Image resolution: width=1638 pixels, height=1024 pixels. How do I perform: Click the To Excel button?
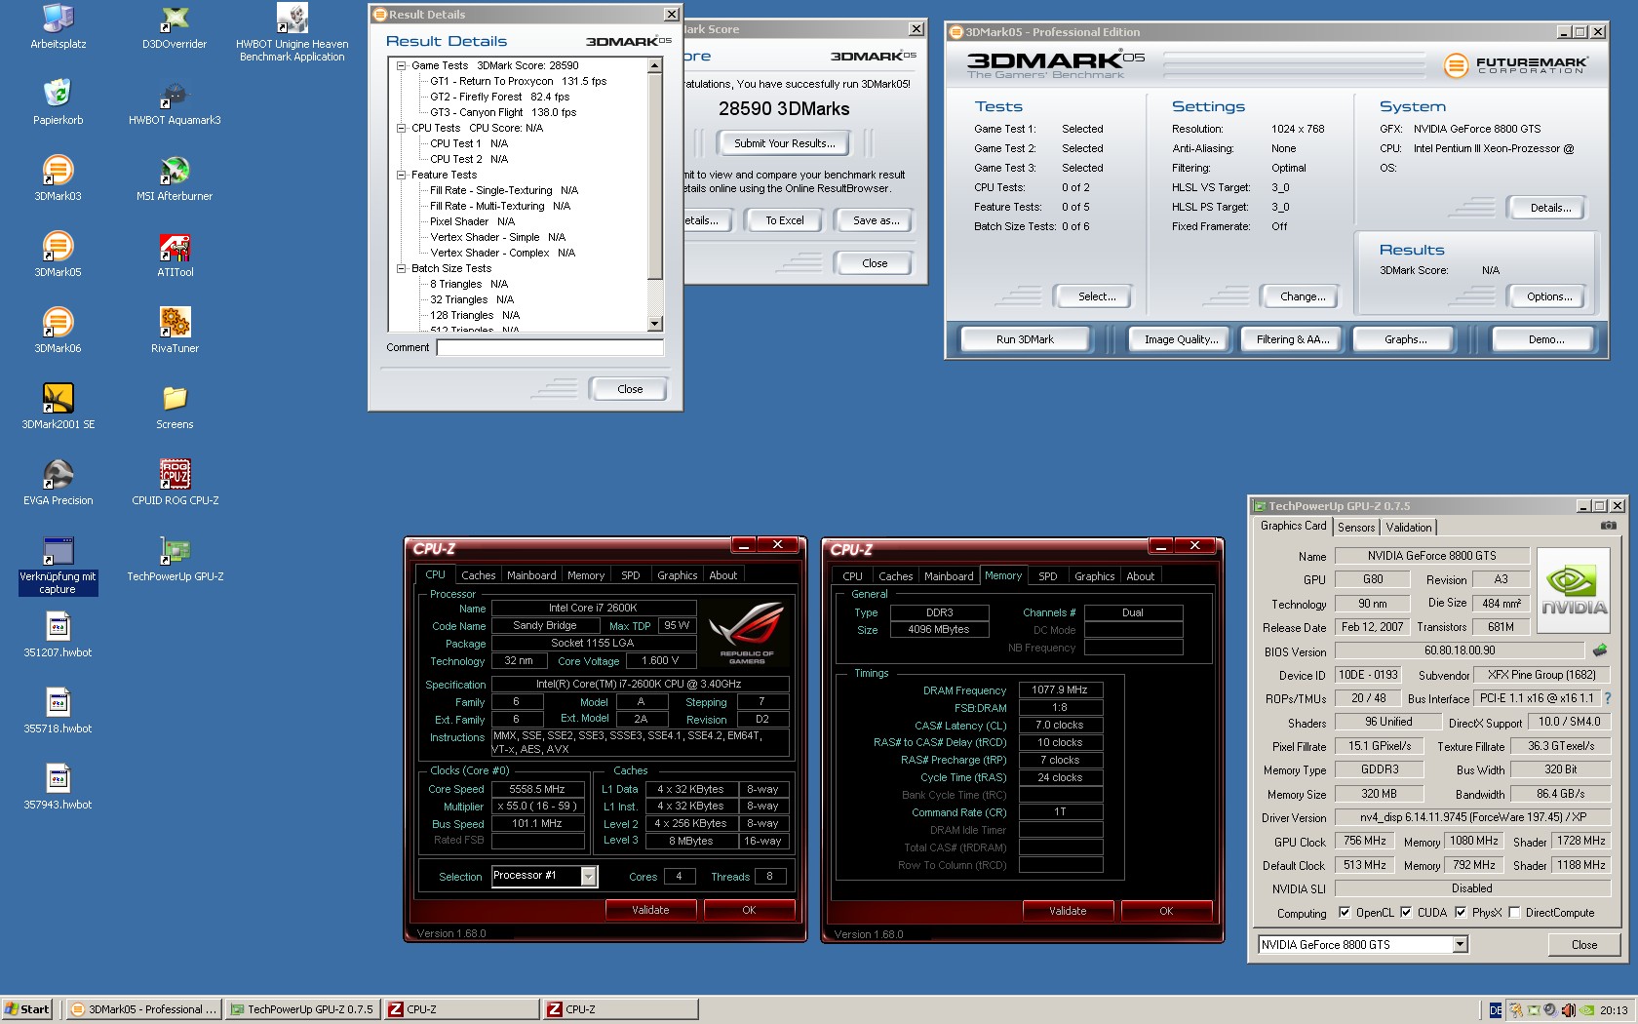(785, 220)
